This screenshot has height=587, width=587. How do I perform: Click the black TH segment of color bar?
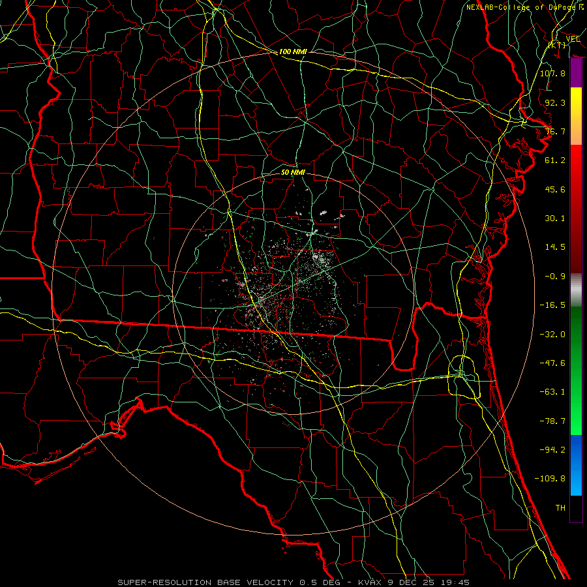pos(576,509)
